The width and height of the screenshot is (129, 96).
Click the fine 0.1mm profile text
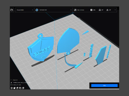(x=81, y=10)
